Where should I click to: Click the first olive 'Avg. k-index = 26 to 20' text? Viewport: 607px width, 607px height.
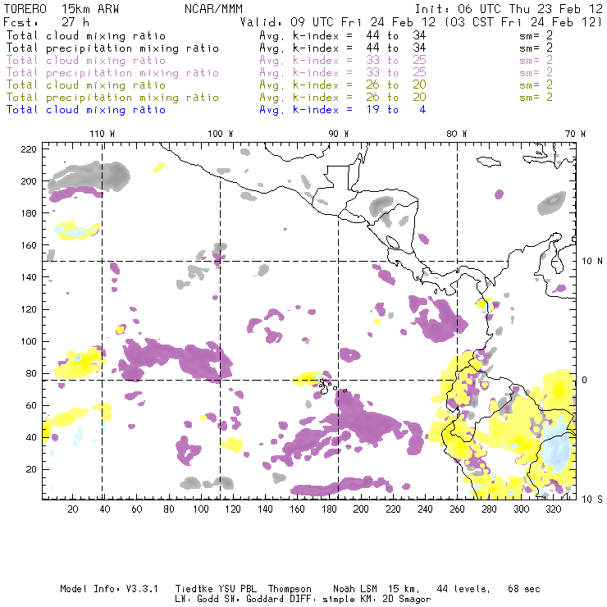click(343, 84)
